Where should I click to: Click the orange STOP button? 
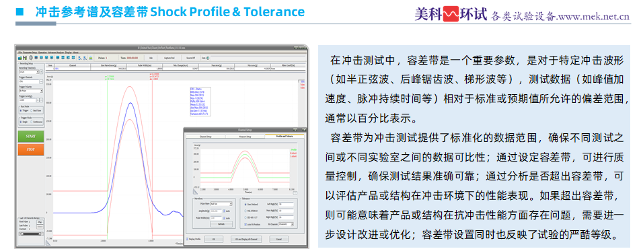click(31, 149)
